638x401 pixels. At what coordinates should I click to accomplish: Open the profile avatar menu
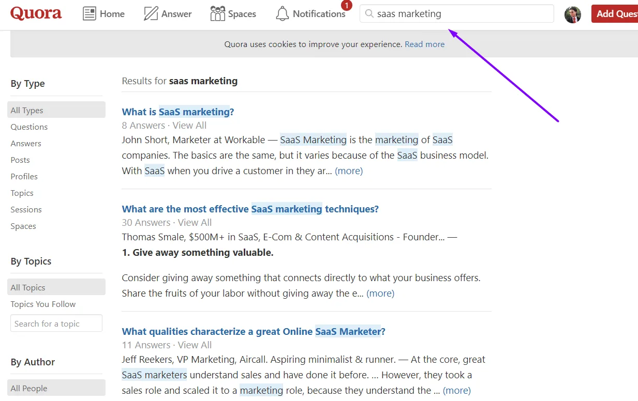[x=573, y=14]
